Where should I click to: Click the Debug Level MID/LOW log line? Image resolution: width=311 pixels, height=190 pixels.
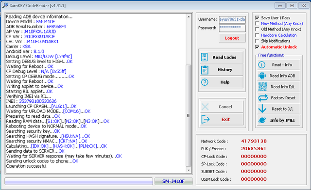[39, 56]
